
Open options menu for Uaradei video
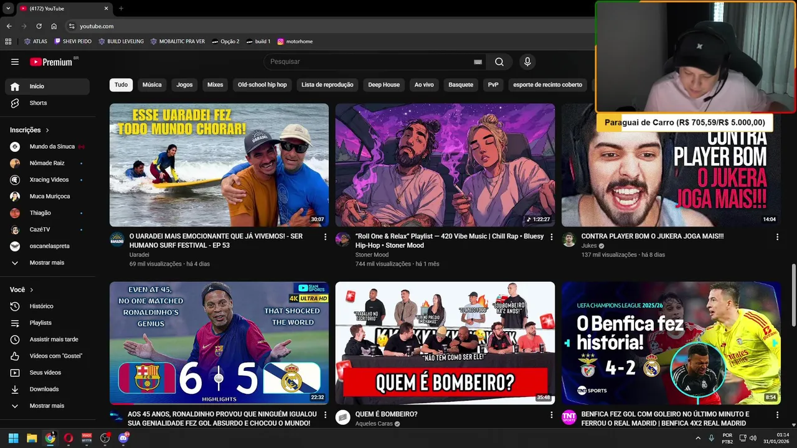(325, 237)
